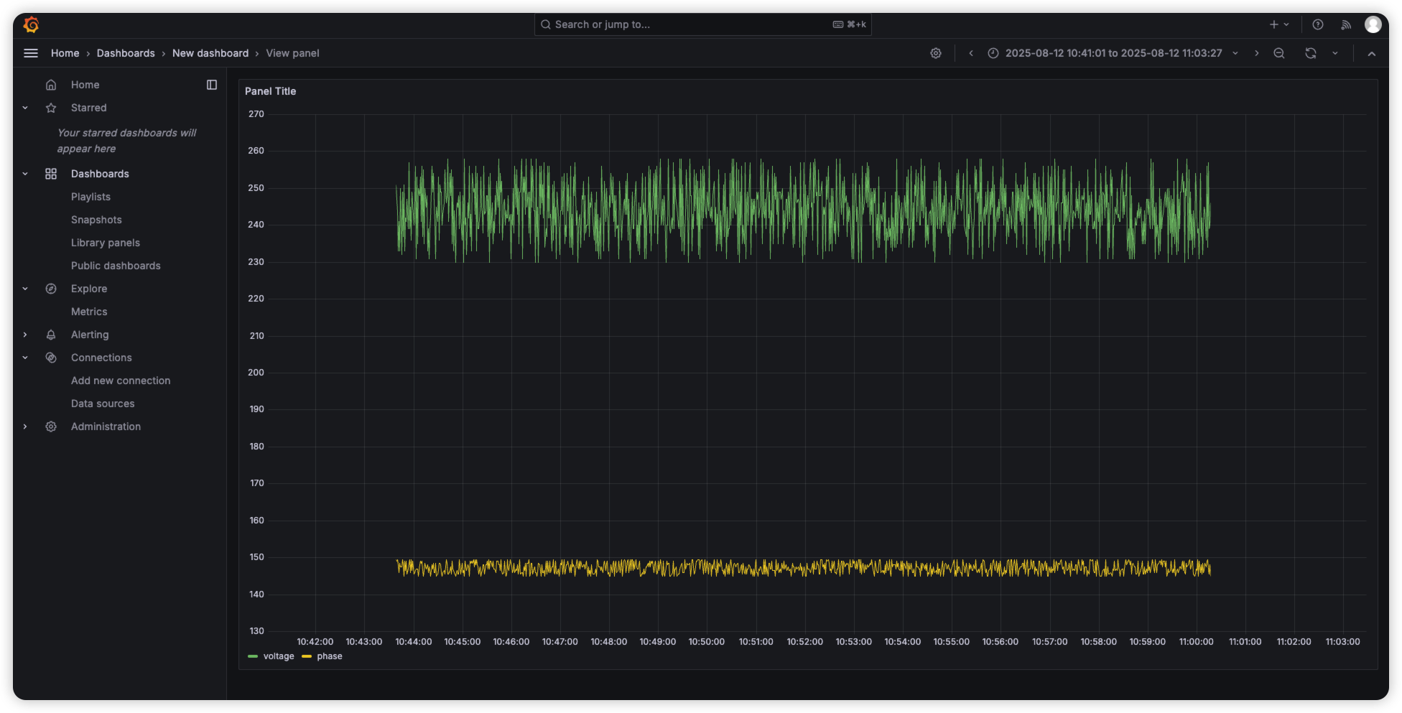Image resolution: width=1402 pixels, height=713 pixels.
Task: Open the Add new connection link
Action: (x=121, y=380)
